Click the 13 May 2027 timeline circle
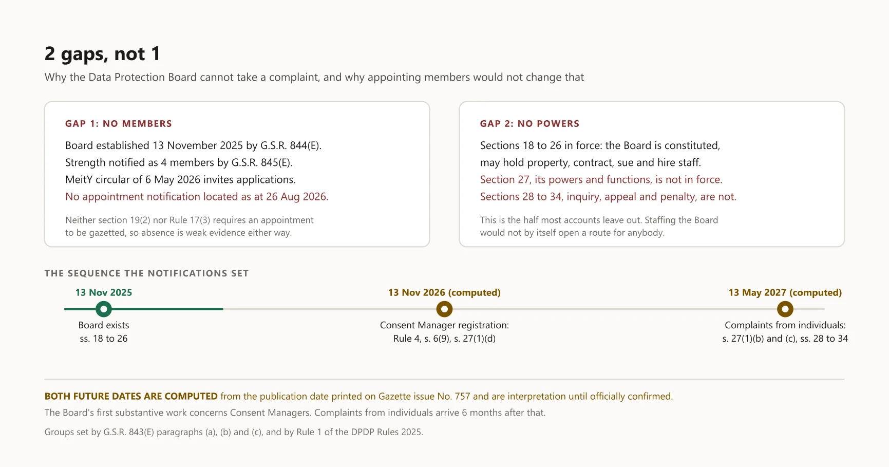Image resolution: width=889 pixels, height=467 pixels. click(785, 309)
